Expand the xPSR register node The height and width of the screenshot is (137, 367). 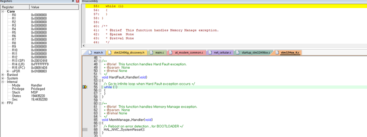(x=8, y=71)
